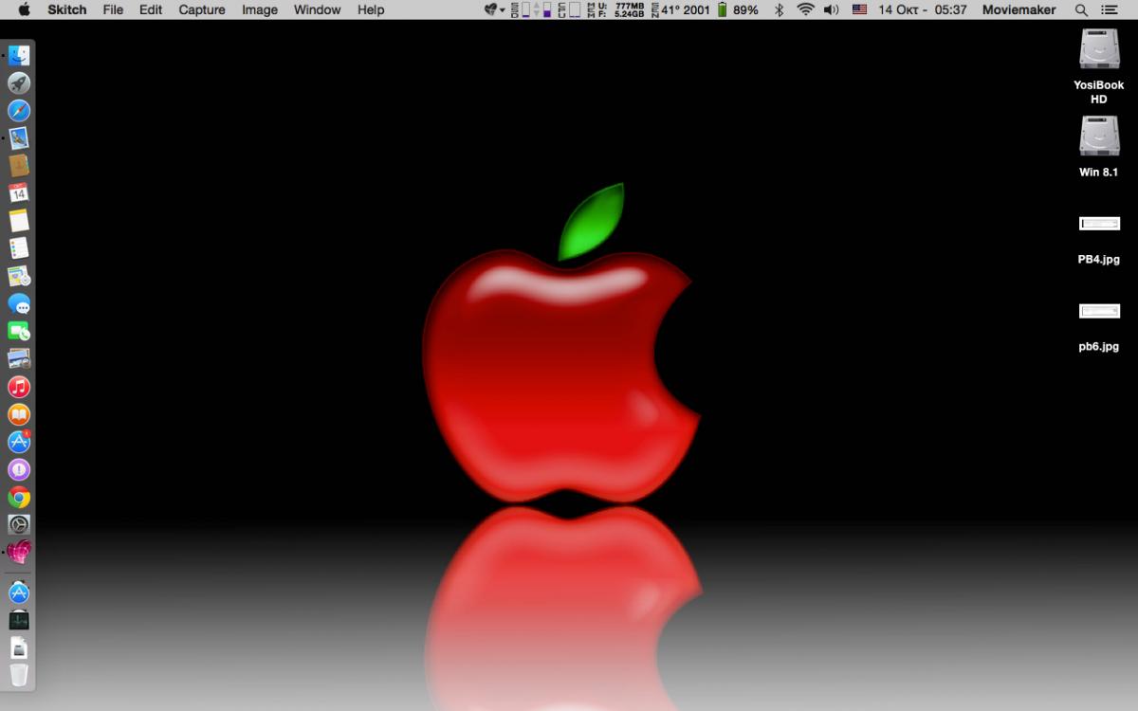Open the Help menu
This screenshot has height=711, width=1138.
click(371, 9)
